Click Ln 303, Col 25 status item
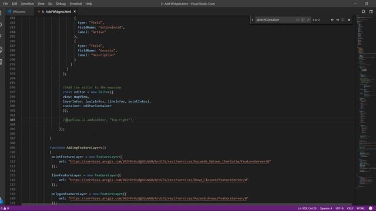Image resolution: width=376 pixels, height=211 pixels. (307, 209)
